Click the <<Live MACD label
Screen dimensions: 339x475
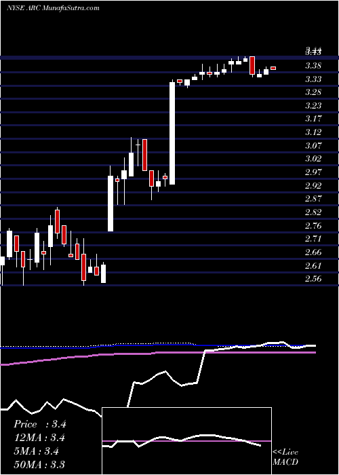pyautogui.click(x=285, y=457)
